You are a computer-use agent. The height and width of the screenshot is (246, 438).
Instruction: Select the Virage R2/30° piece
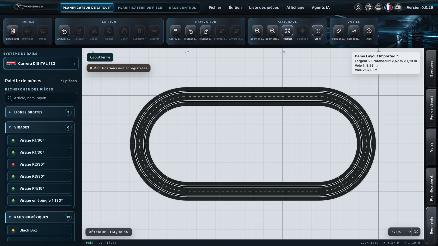point(40,164)
